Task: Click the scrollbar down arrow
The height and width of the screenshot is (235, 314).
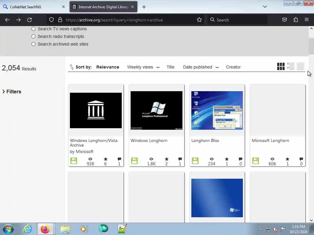Action: (x=311, y=220)
